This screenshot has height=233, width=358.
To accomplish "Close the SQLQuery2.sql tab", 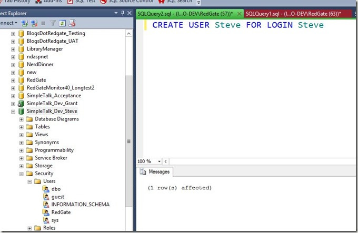I will coord(239,14).
